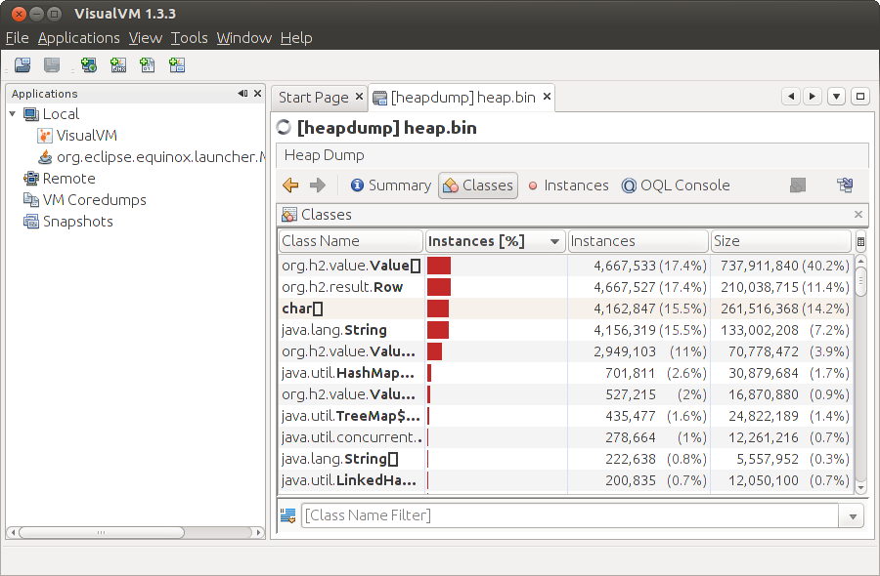
Task: Click the Save toolbar icon
Action: coord(52,65)
